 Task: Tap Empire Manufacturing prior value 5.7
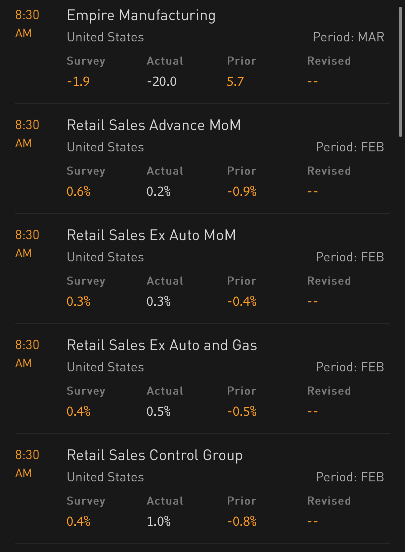[235, 81]
